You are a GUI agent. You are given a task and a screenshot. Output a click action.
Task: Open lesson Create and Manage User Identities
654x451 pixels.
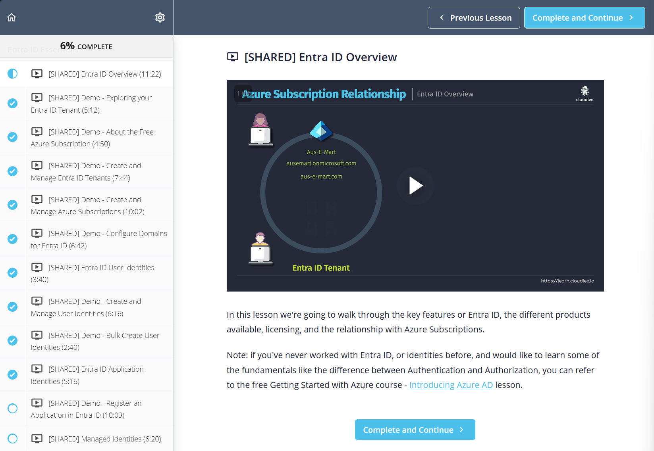click(x=87, y=307)
